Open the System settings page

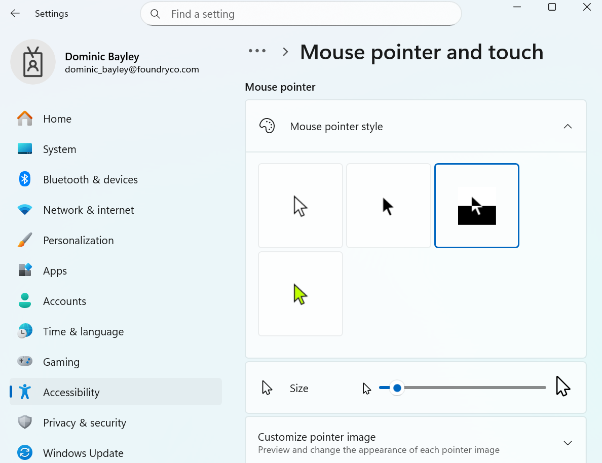59,149
